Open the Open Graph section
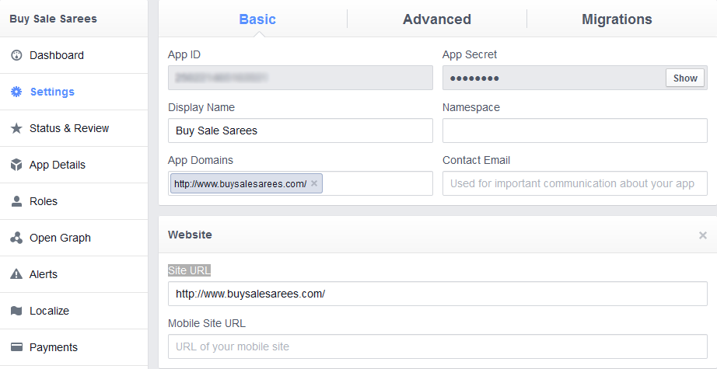The height and width of the screenshot is (369, 717). coord(74,238)
